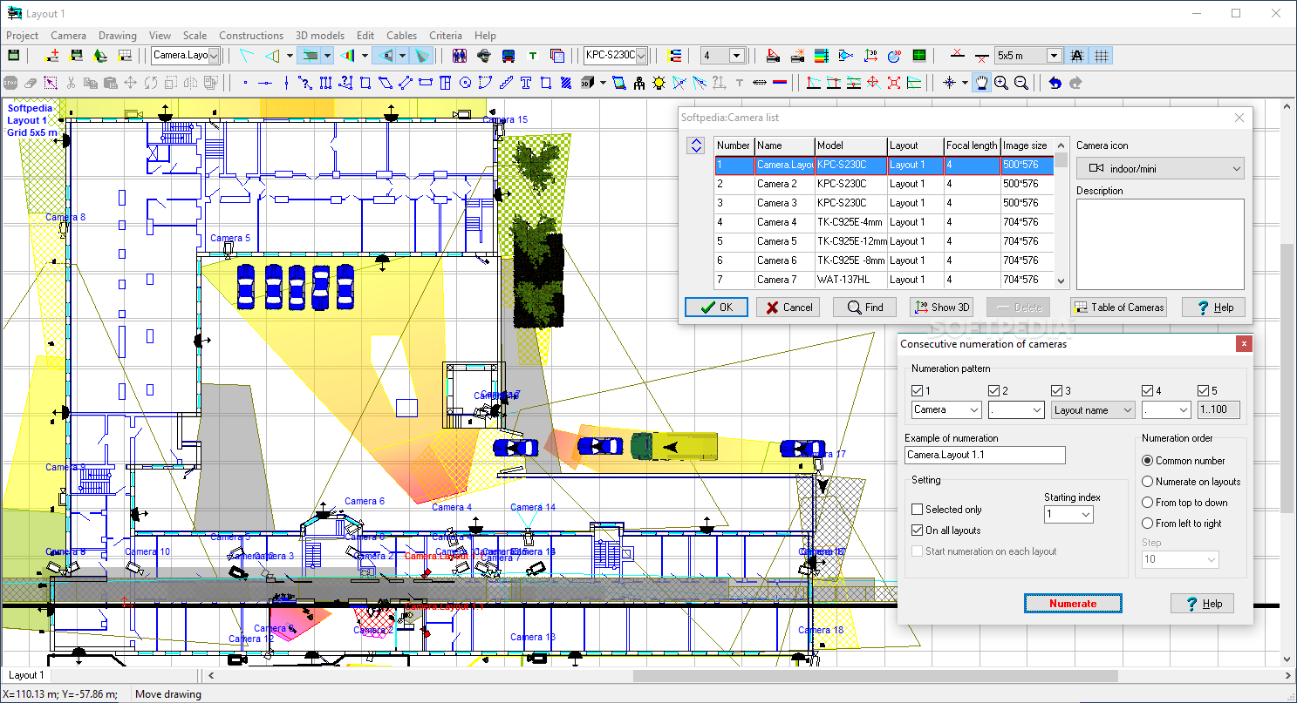Click the save project floppy icon
This screenshot has width=1297, height=703.
point(14,56)
